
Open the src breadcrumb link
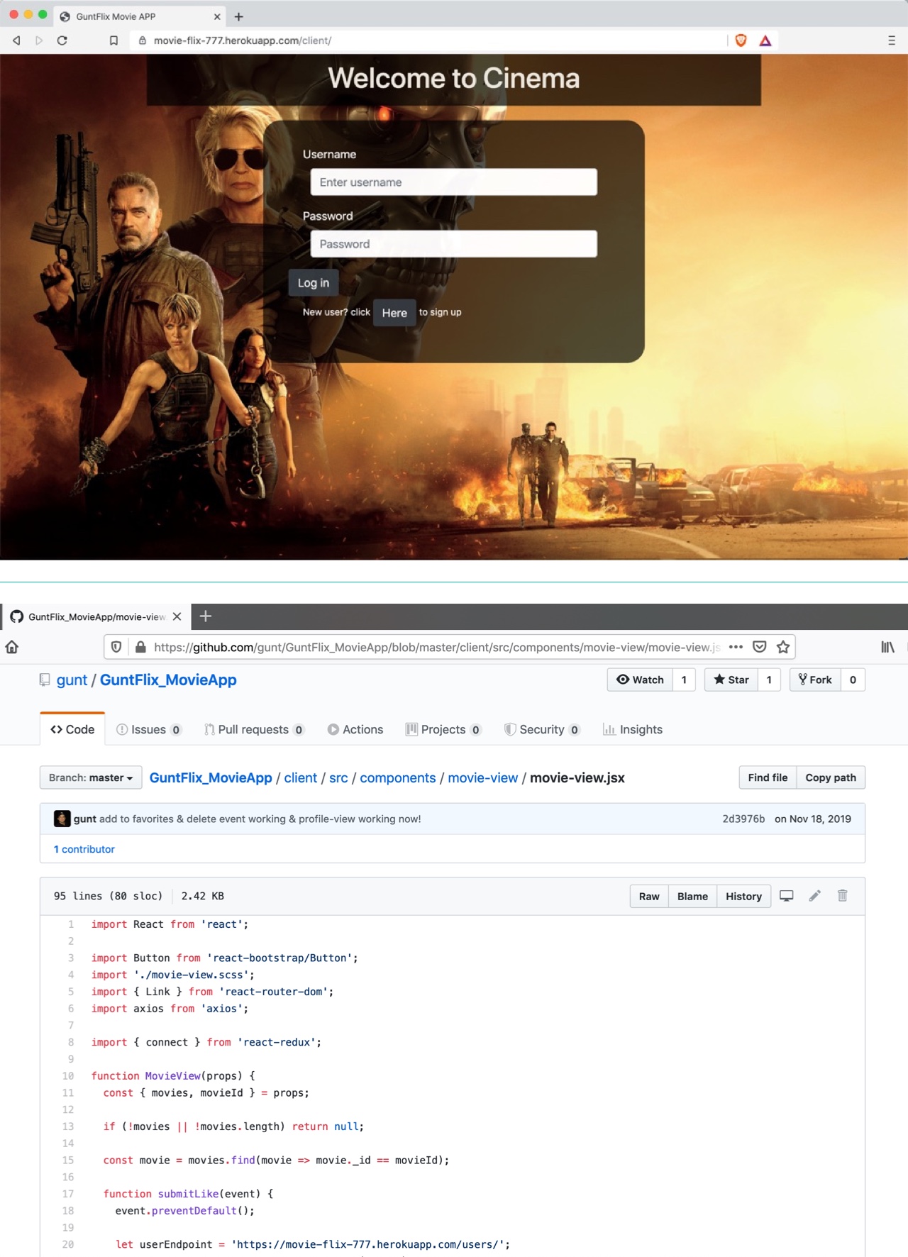[x=338, y=777]
